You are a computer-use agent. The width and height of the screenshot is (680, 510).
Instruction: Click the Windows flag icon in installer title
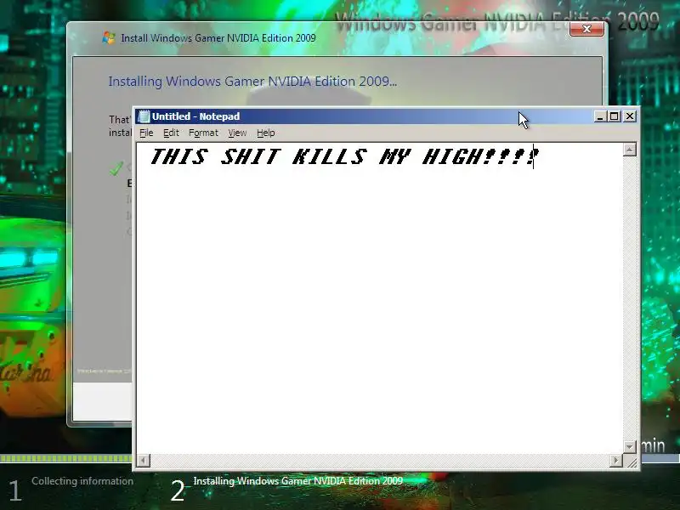tap(109, 37)
